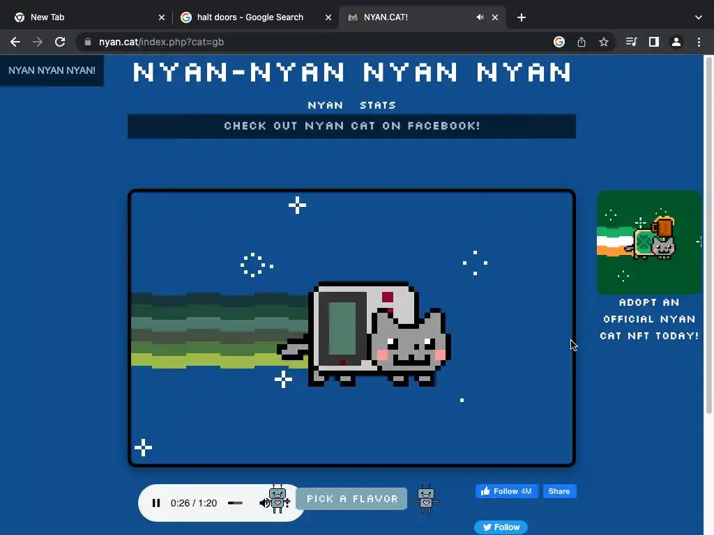Click the 0:26 / 1:20 time display
Image resolution: width=714 pixels, height=535 pixels.
coord(194,503)
